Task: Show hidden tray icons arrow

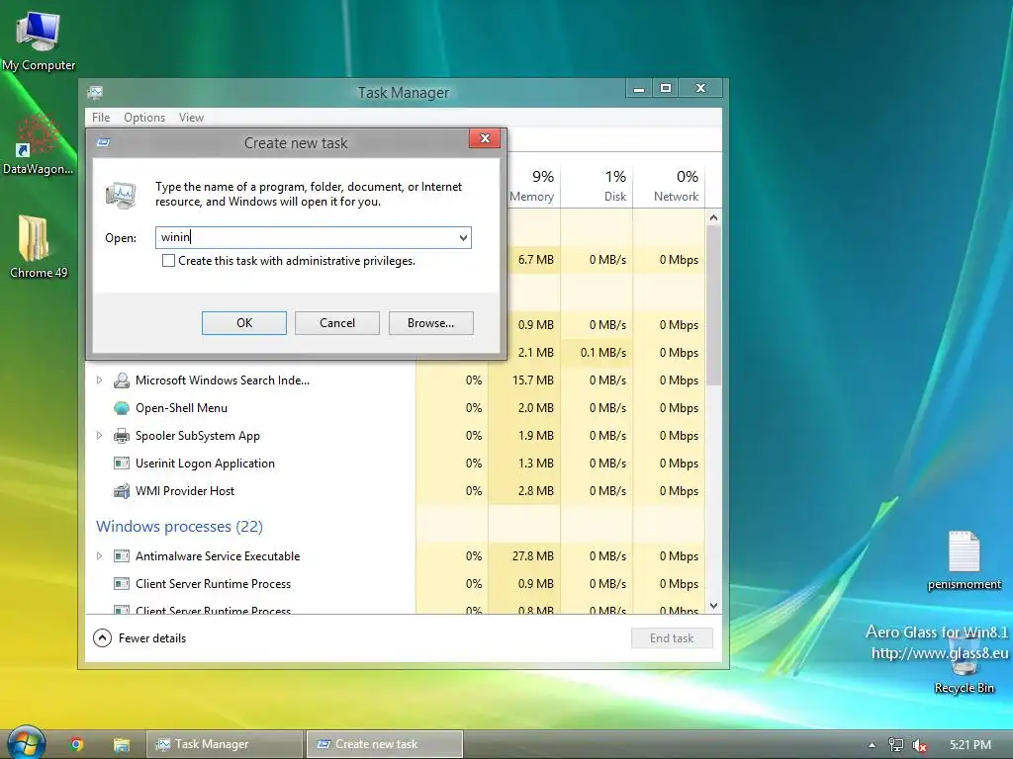Action: (x=872, y=745)
